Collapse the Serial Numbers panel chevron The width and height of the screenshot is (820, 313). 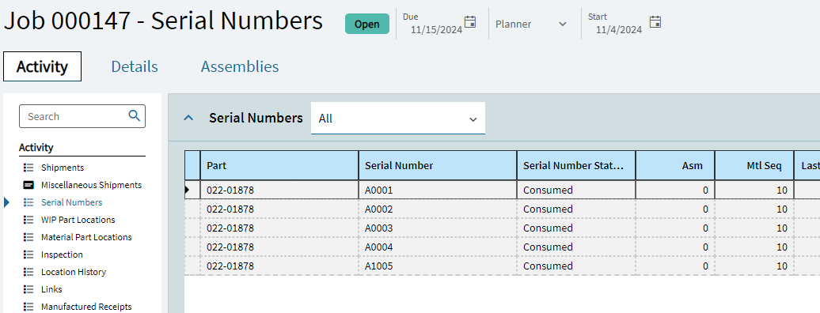pyautogui.click(x=189, y=118)
